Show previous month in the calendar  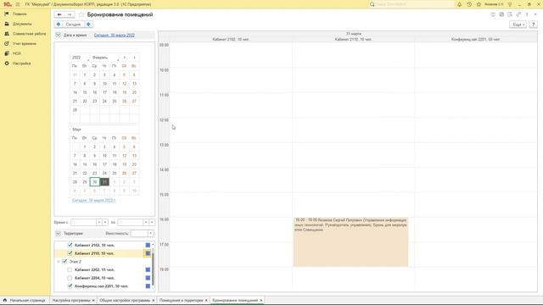(125, 58)
